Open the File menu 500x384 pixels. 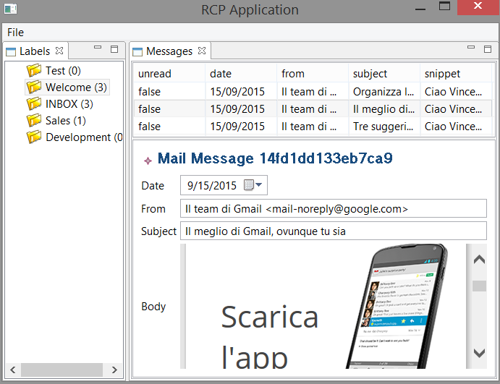point(15,33)
